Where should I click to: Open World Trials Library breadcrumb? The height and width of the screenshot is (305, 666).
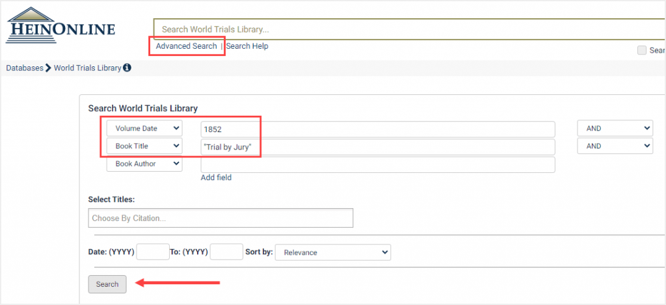tap(88, 68)
